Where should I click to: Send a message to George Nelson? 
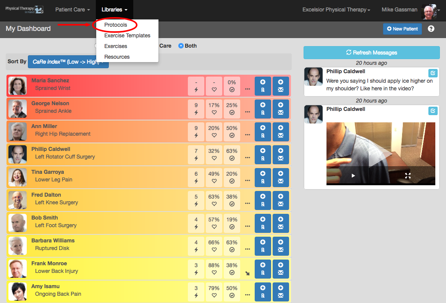click(281, 109)
